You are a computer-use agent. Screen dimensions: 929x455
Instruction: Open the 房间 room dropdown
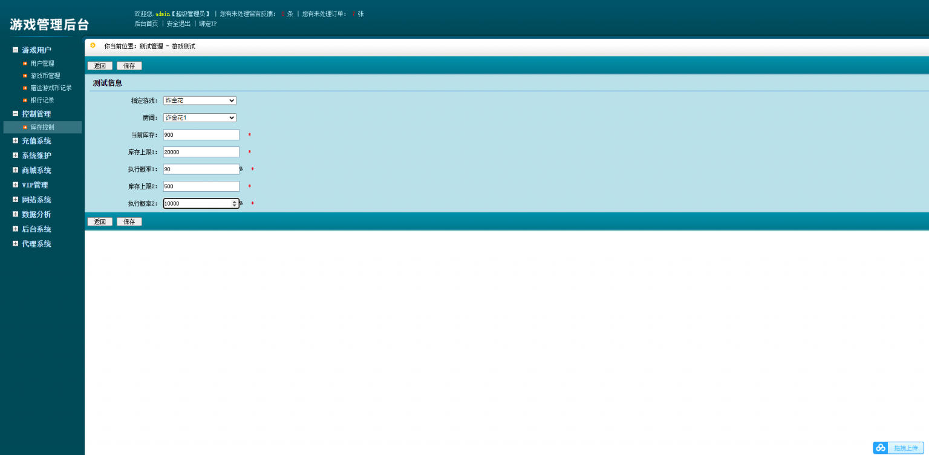point(200,118)
